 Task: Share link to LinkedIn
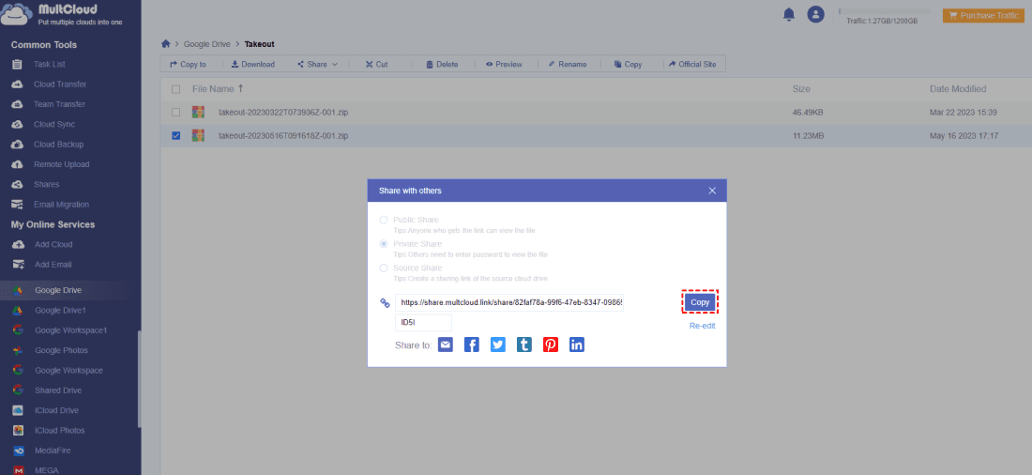[577, 345]
